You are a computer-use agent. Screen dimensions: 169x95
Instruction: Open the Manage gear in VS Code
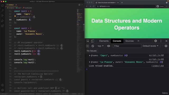point(2,90)
